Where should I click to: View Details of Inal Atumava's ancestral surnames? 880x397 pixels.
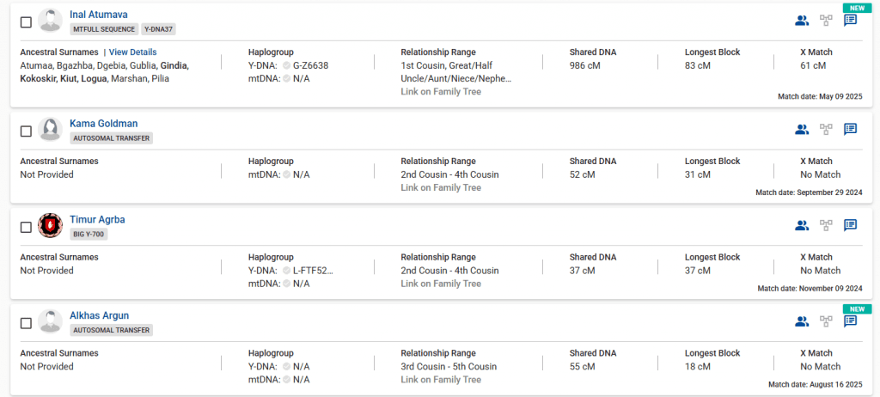132,52
